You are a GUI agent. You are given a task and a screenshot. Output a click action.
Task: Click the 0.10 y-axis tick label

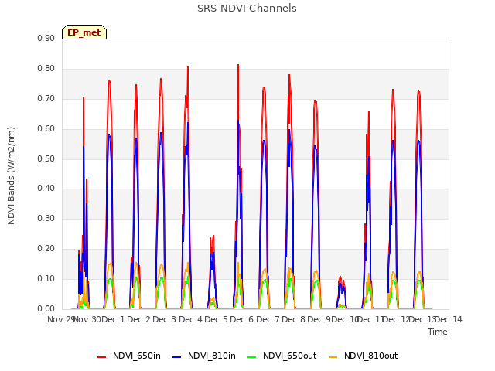46,278
